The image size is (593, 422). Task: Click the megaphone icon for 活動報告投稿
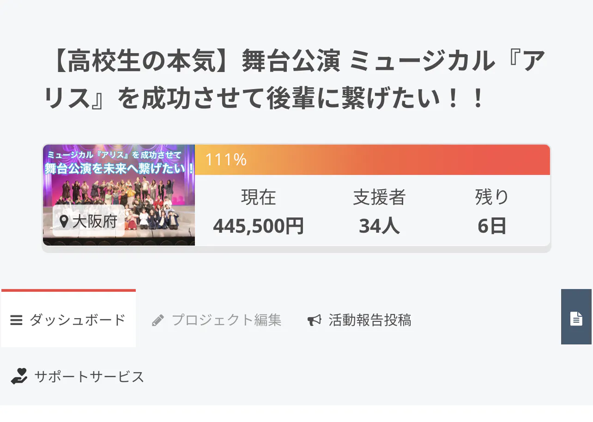314,320
